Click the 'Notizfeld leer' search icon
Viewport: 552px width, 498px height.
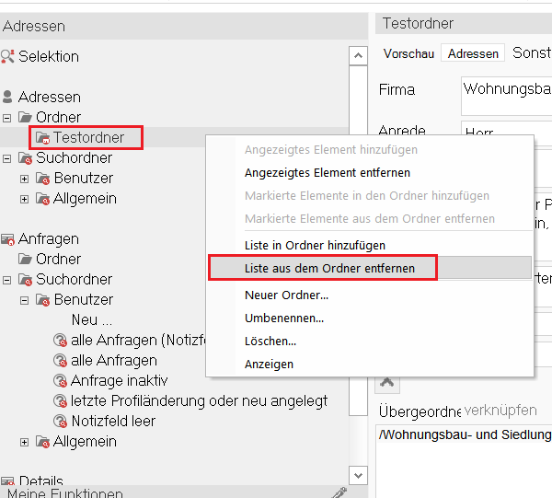(x=60, y=422)
